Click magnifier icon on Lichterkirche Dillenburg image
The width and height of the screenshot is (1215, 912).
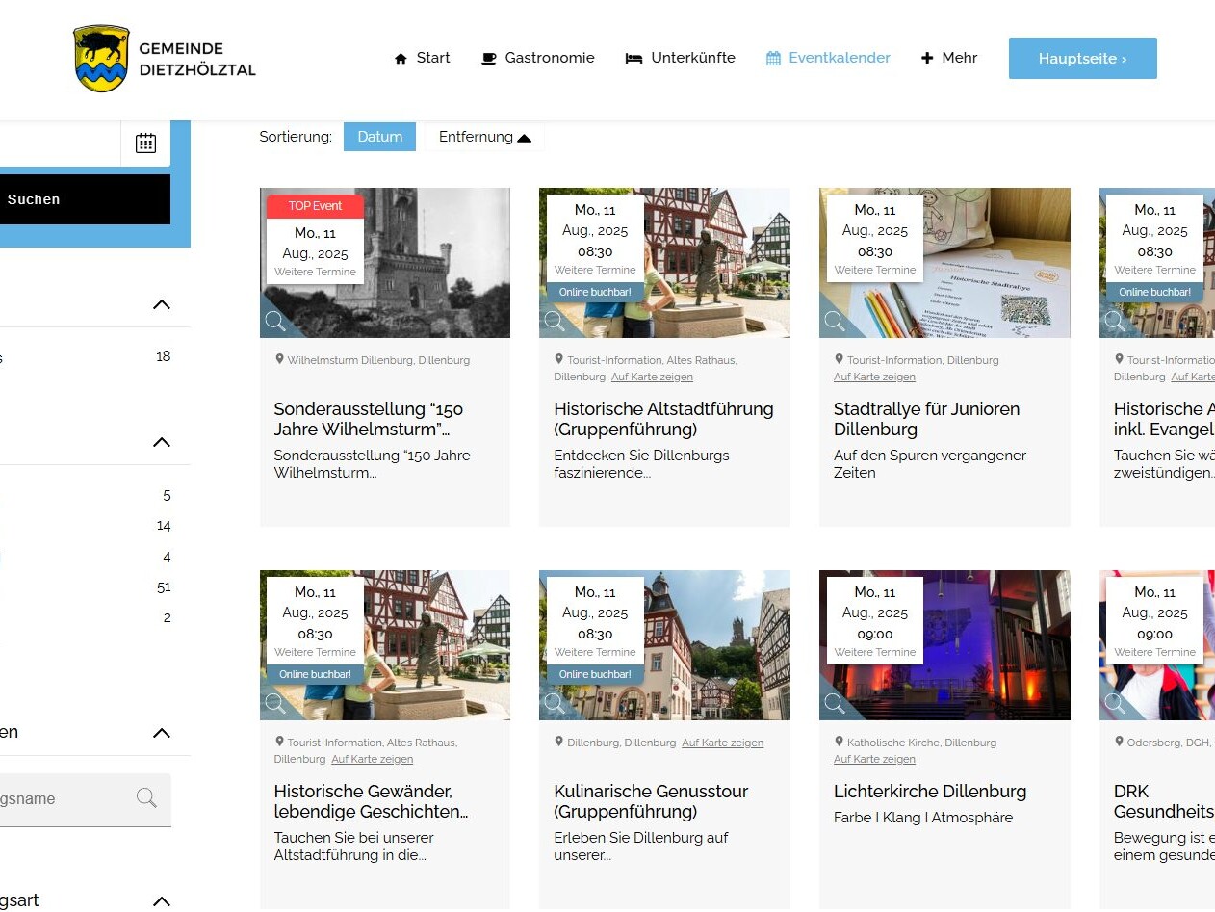pyautogui.click(x=835, y=704)
